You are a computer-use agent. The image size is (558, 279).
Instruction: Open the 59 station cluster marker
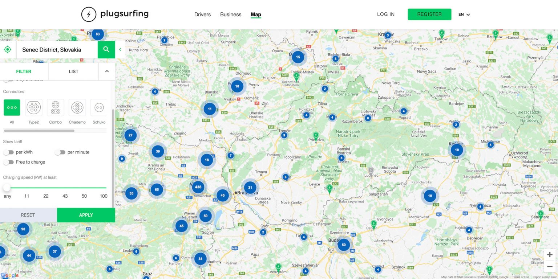pos(206,216)
